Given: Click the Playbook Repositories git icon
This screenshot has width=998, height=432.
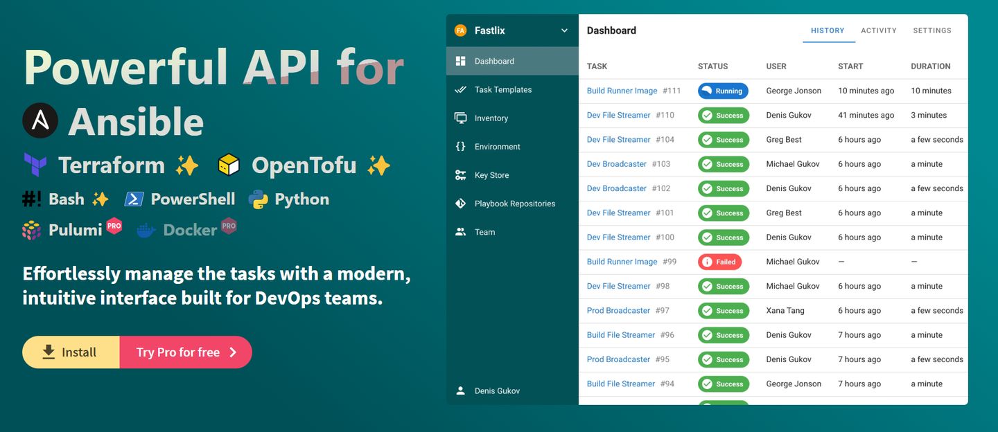Looking at the screenshot, I should [x=460, y=204].
